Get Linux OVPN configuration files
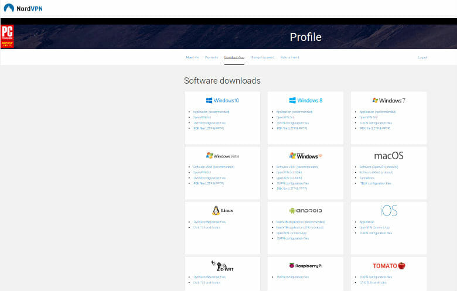The width and height of the screenshot is (457, 291). pos(209,222)
